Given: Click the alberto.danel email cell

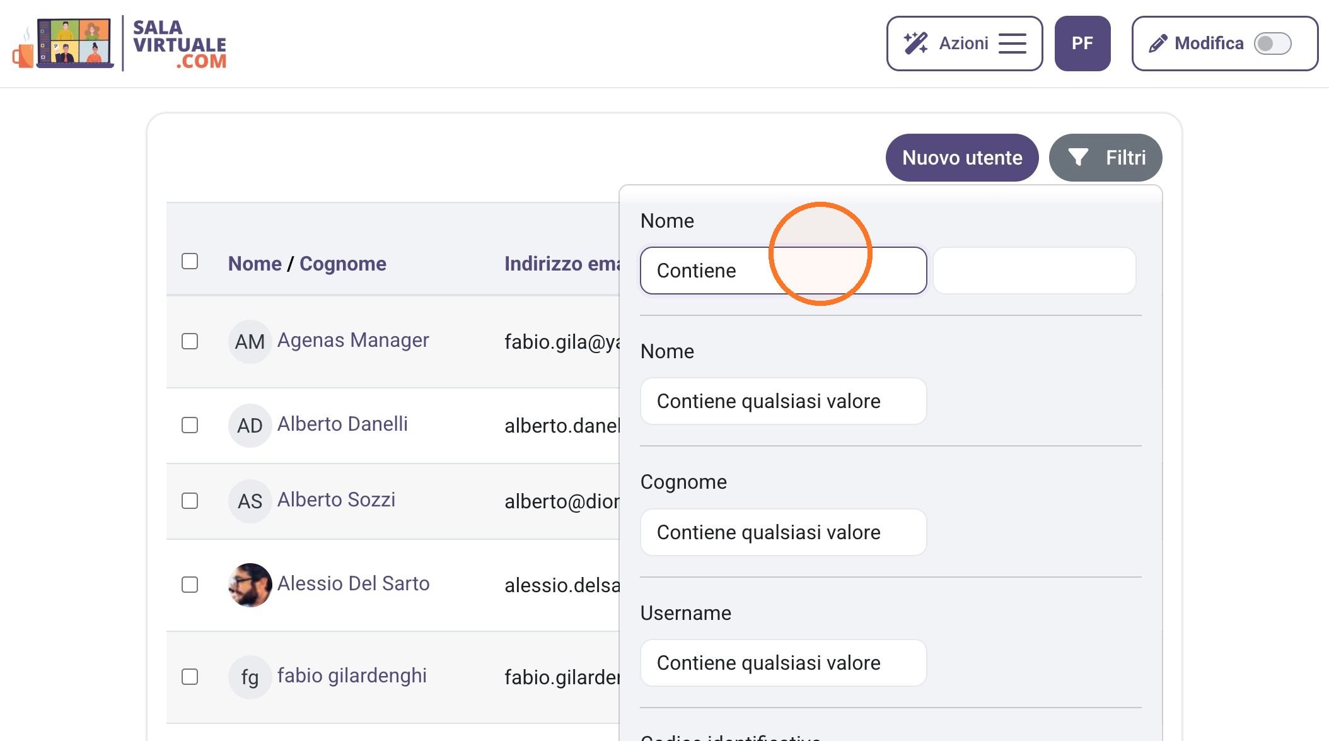Looking at the screenshot, I should [x=562, y=426].
